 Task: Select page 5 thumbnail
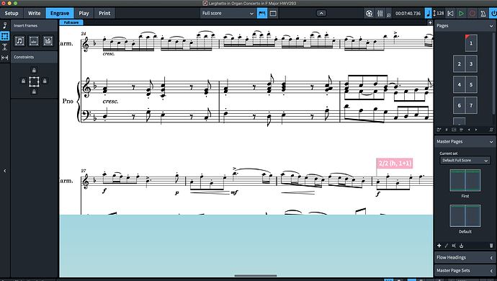click(x=471, y=85)
